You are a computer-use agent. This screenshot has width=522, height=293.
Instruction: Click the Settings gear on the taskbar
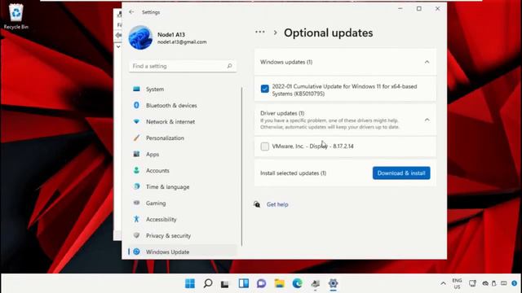tap(333, 283)
